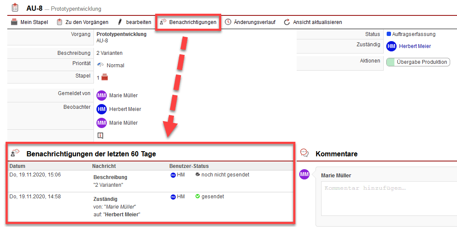Open the Benachrichtigungen tab
Viewport: 457px width, 227px height.
[188, 22]
